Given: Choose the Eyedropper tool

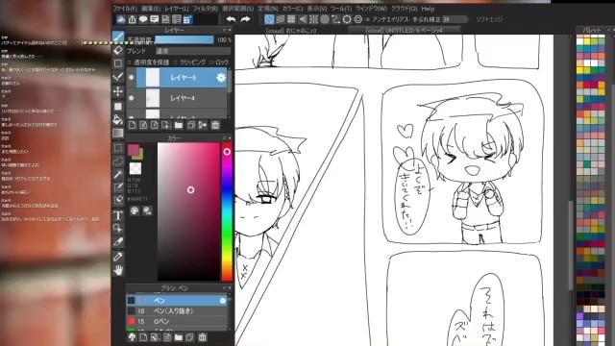Looking at the screenshot, I should [x=117, y=257].
